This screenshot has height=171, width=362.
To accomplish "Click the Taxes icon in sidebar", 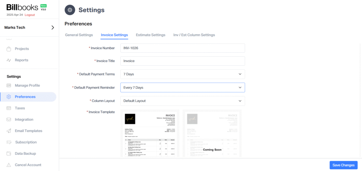I will click(9, 108).
